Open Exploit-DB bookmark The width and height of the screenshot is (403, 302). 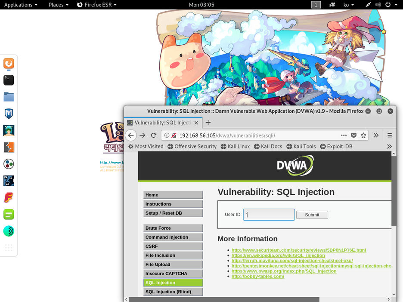tap(336, 146)
